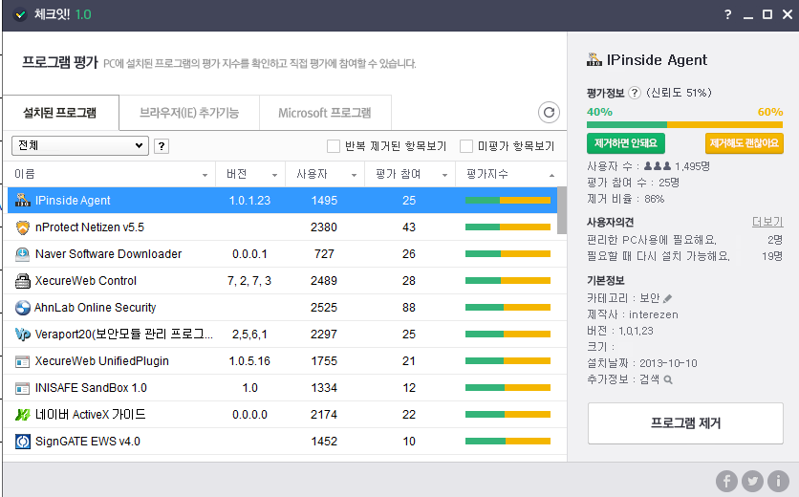
Task: Click the AhnLab Online Security icon
Action: (x=22, y=308)
